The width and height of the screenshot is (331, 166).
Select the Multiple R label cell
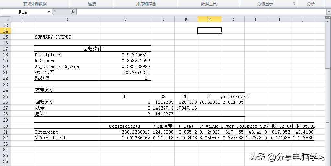[x=66, y=55]
